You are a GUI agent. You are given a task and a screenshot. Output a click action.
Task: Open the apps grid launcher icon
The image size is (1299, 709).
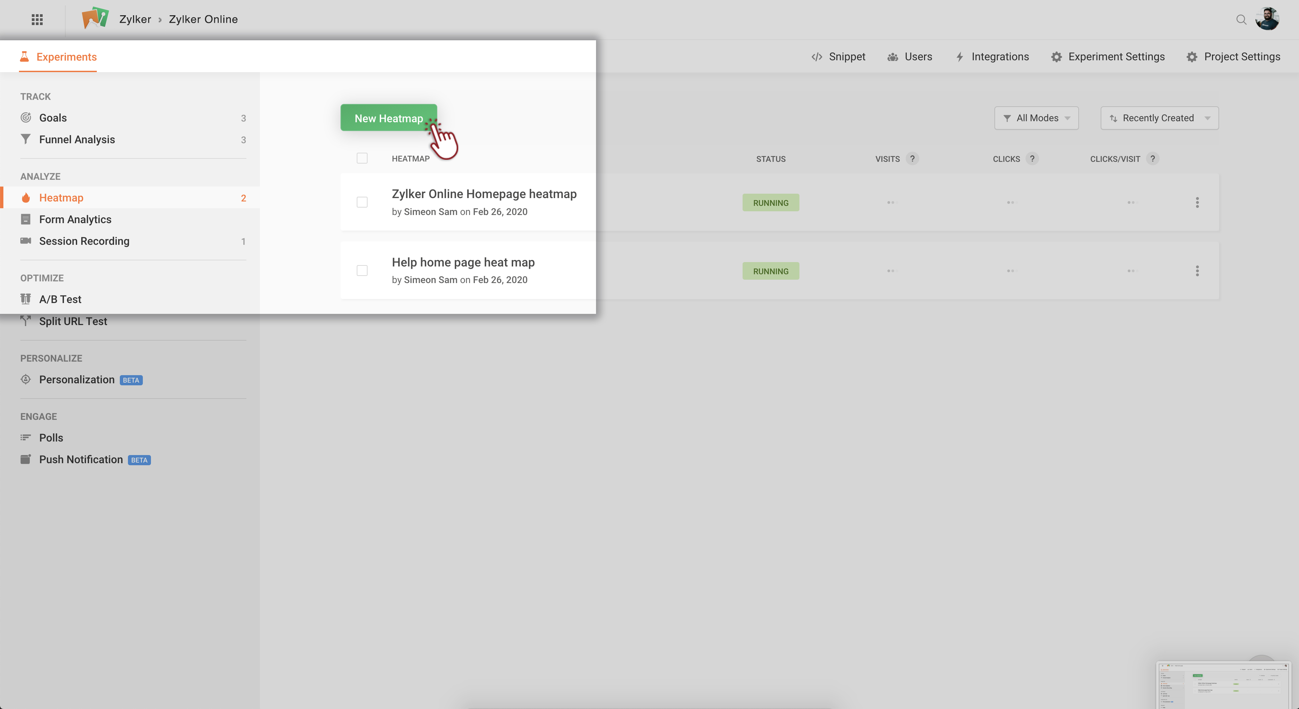[x=37, y=19]
